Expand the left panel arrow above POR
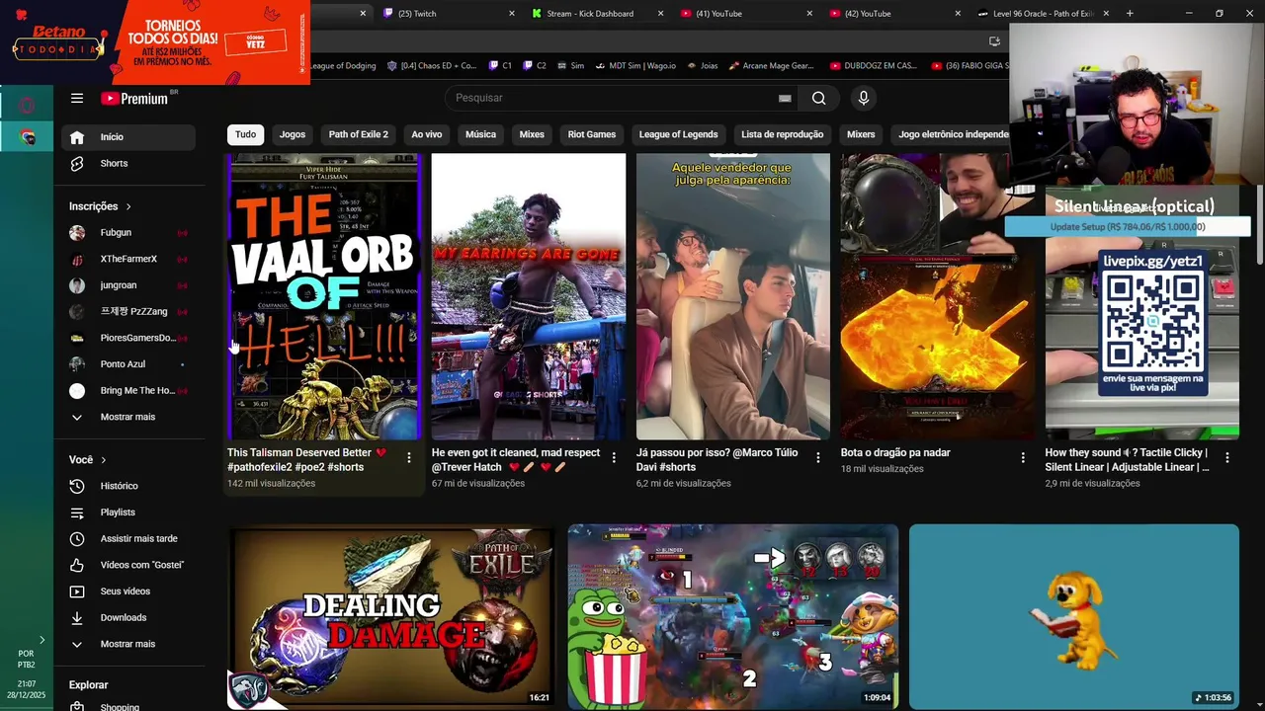This screenshot has height=711, width=1265. pyautogui.click(x=42, y=641)
